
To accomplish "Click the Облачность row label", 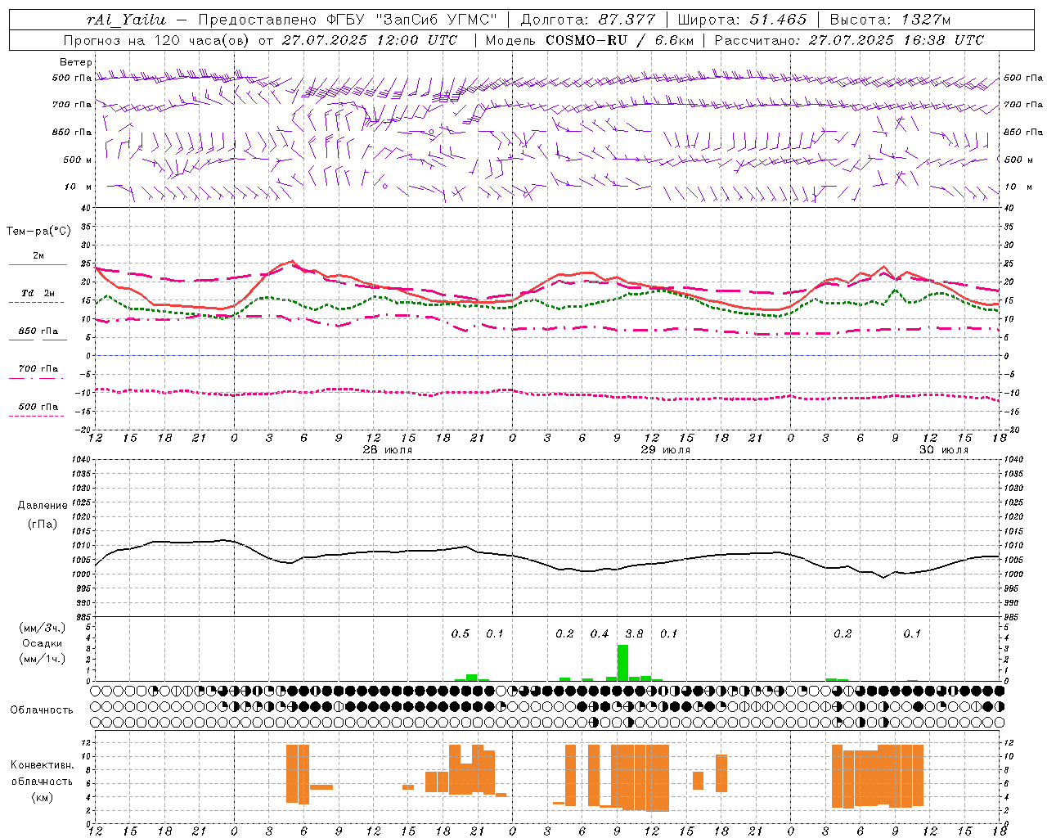I will [x=42, y=710].
